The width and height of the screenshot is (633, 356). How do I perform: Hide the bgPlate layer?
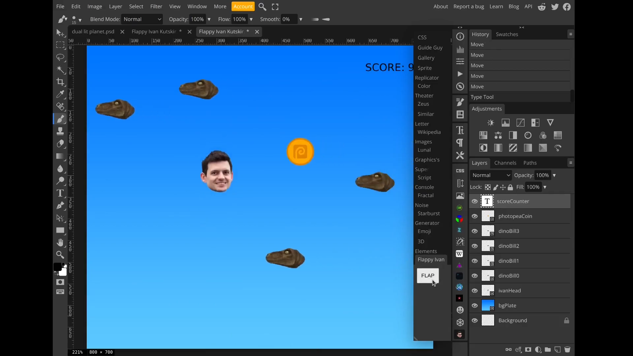[475, 306]
